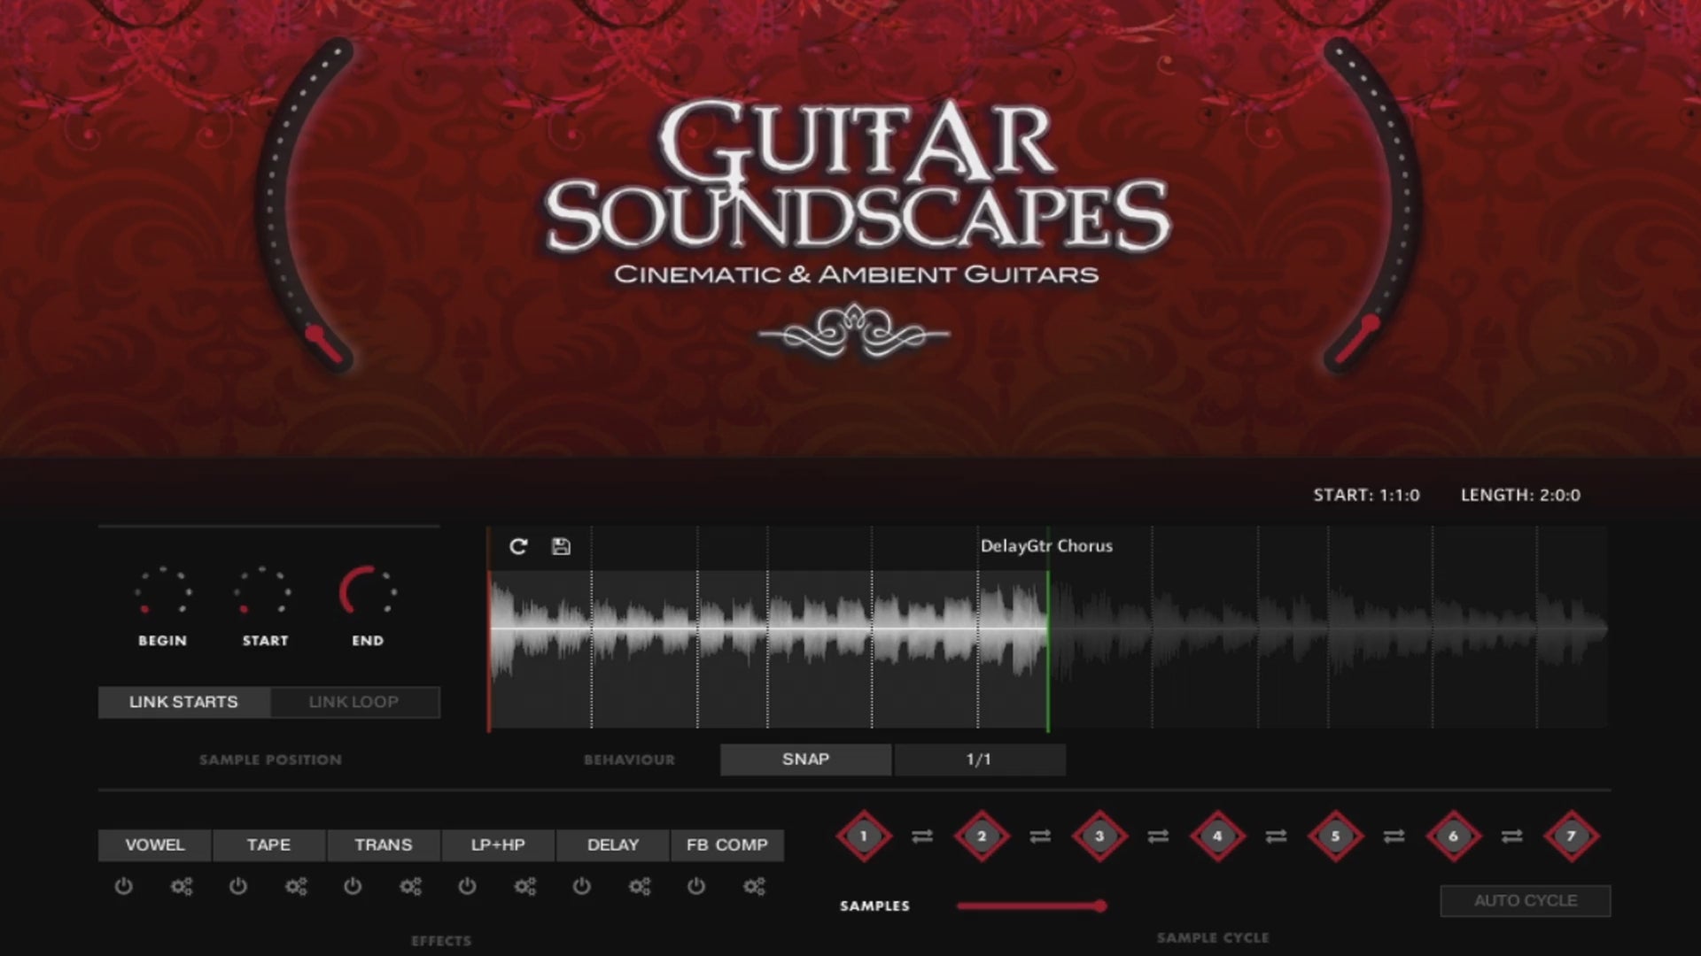Click the reload sample icon above the waveform
Image resolution: width=1701 pixels, height=956 pixels.
coord(518,546)
